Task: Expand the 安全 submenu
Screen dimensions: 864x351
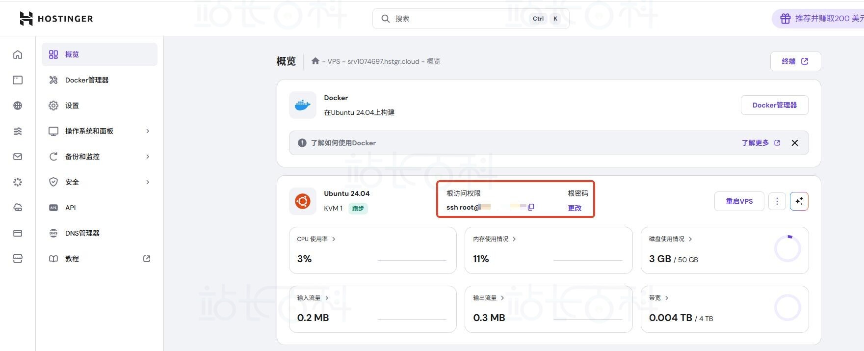Action: 99,182
